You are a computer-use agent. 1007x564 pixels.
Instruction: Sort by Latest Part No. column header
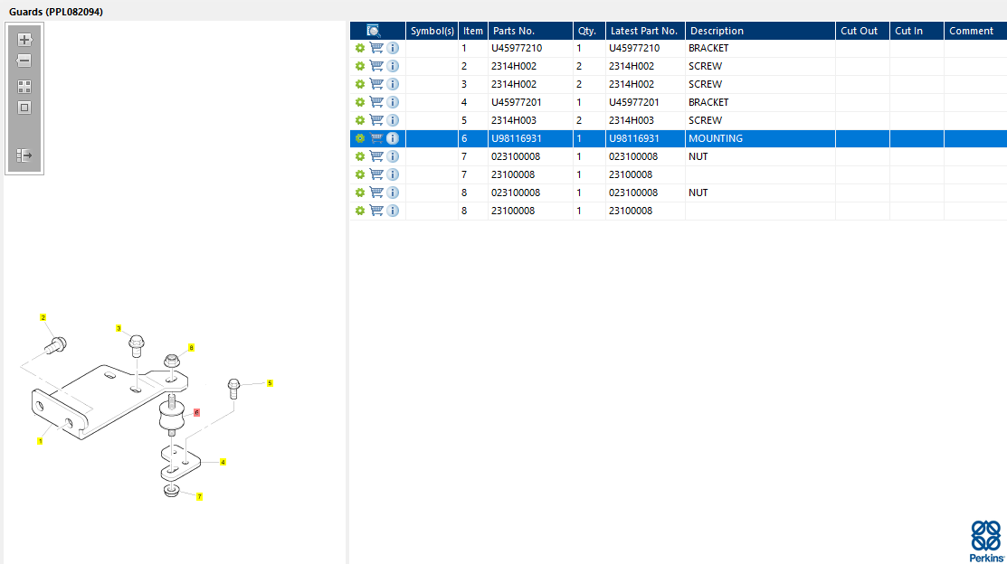(645, 31)
